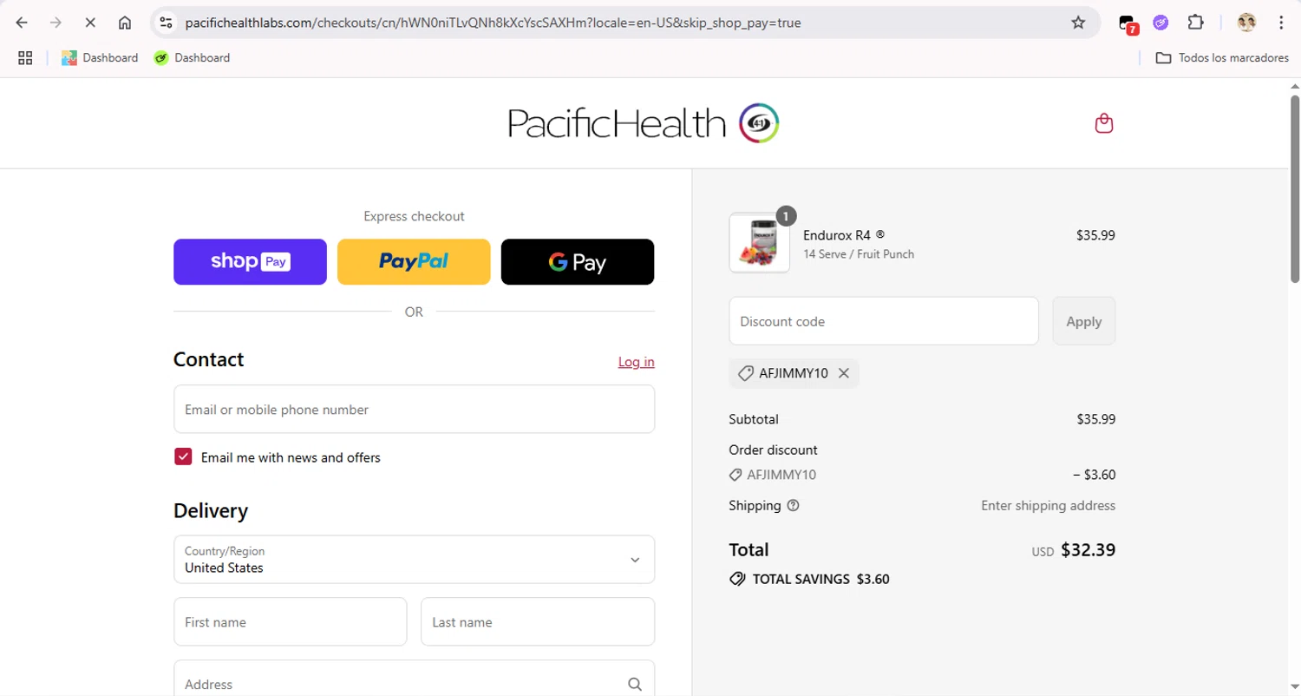Bookmark this page with the star icon
The width and height of the screenshot is (1301, 696).
[x=1078, y=23]
